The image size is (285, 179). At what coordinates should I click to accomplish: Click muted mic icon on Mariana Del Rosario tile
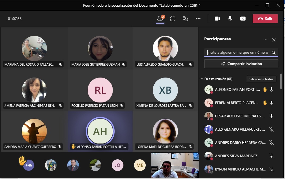pos(60,64)
